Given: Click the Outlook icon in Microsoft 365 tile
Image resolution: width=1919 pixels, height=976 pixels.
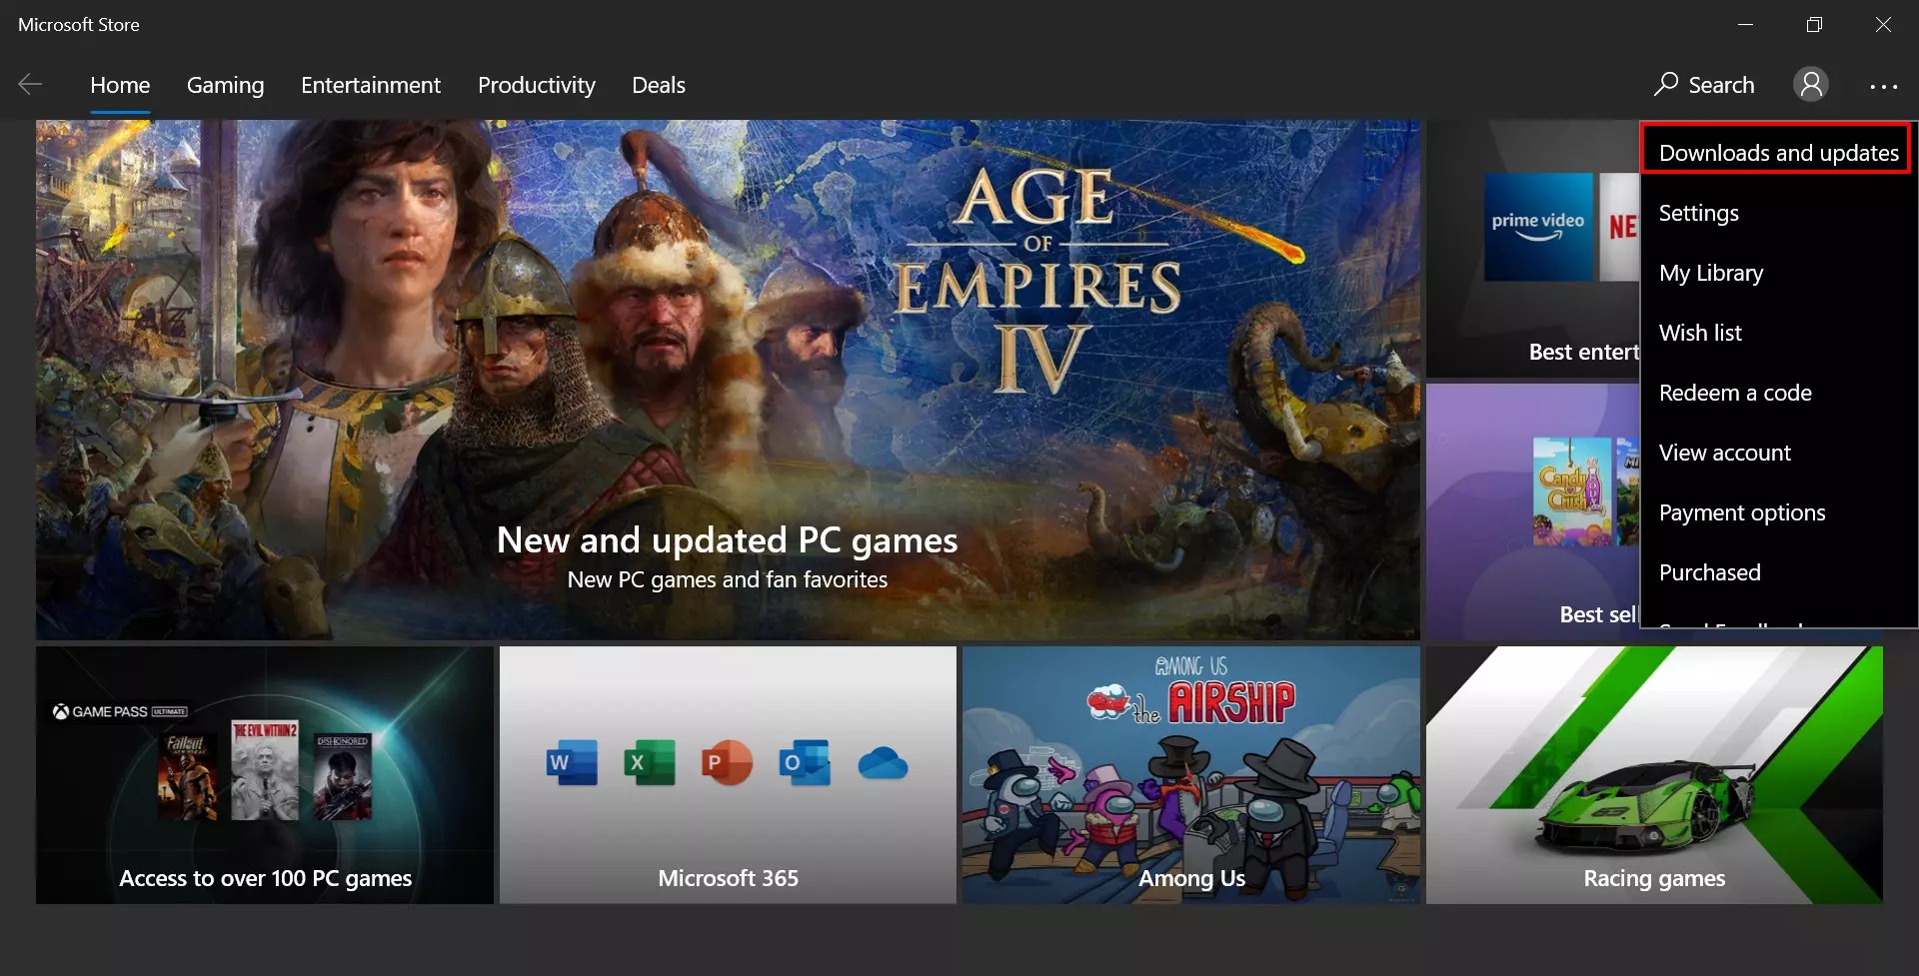Looking at the screenshot, I should click(x=805, y=763).
